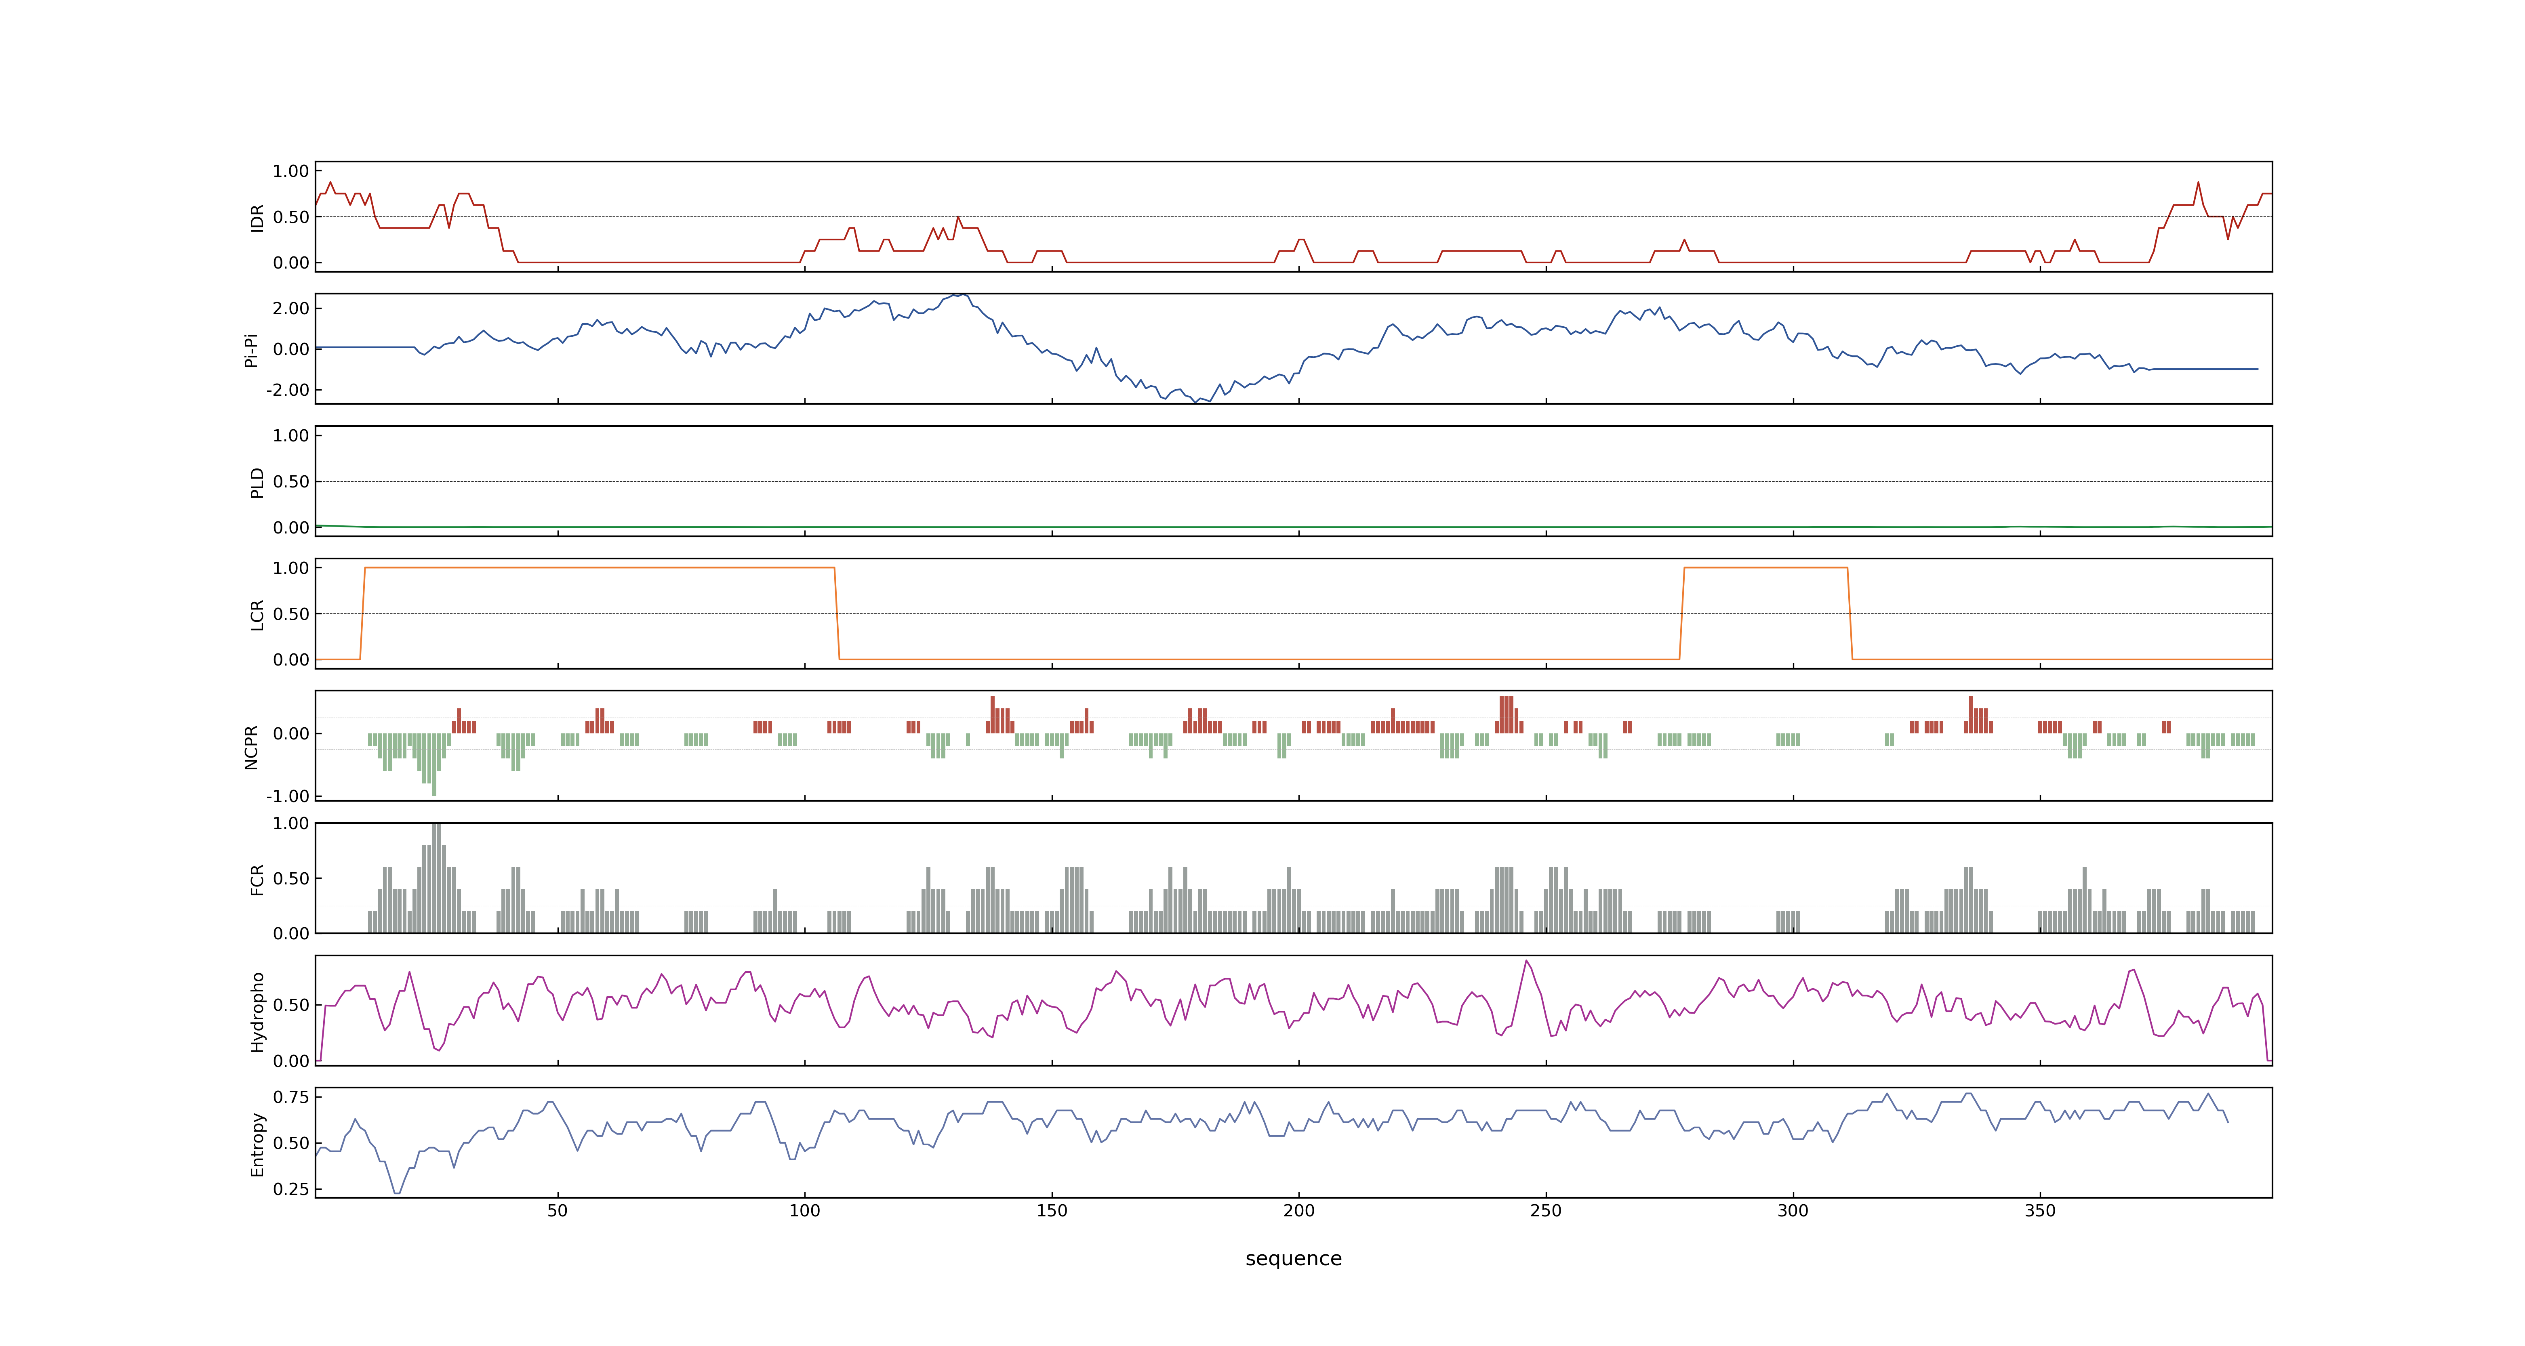The image size is (2525, 1346).
Task: Click the Hydropho y-axis label
Action: tap(257, 1012)
